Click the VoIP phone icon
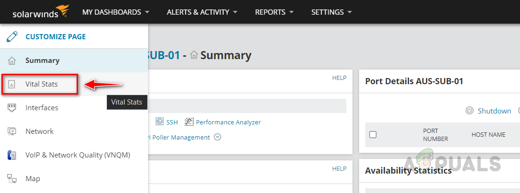Viewport: 520px width, 193px height. click(x=12, y=155)
